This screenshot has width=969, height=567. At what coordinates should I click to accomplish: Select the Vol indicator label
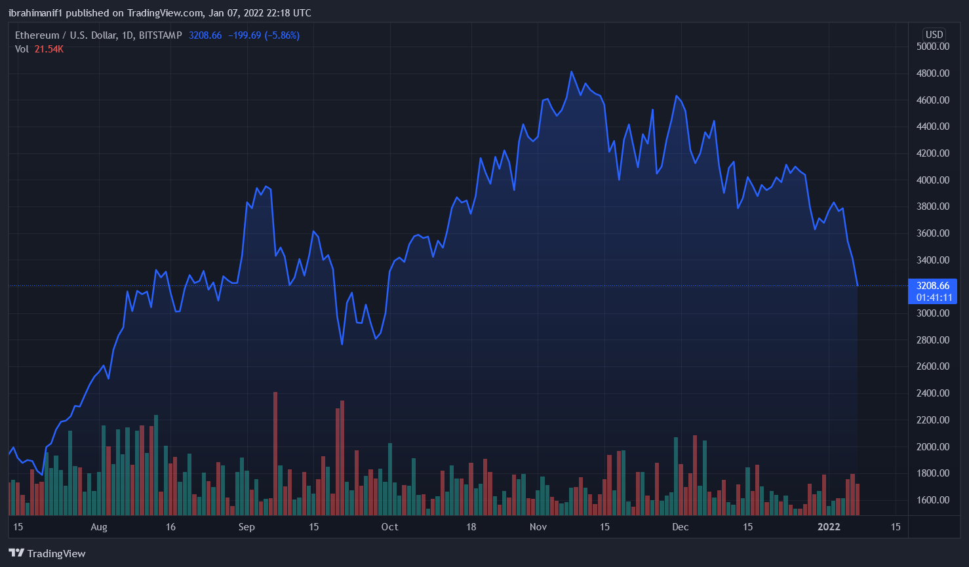22,49
